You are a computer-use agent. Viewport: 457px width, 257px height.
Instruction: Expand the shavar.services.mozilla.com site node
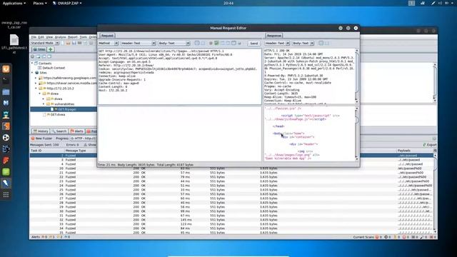click(x=36, y=83)
